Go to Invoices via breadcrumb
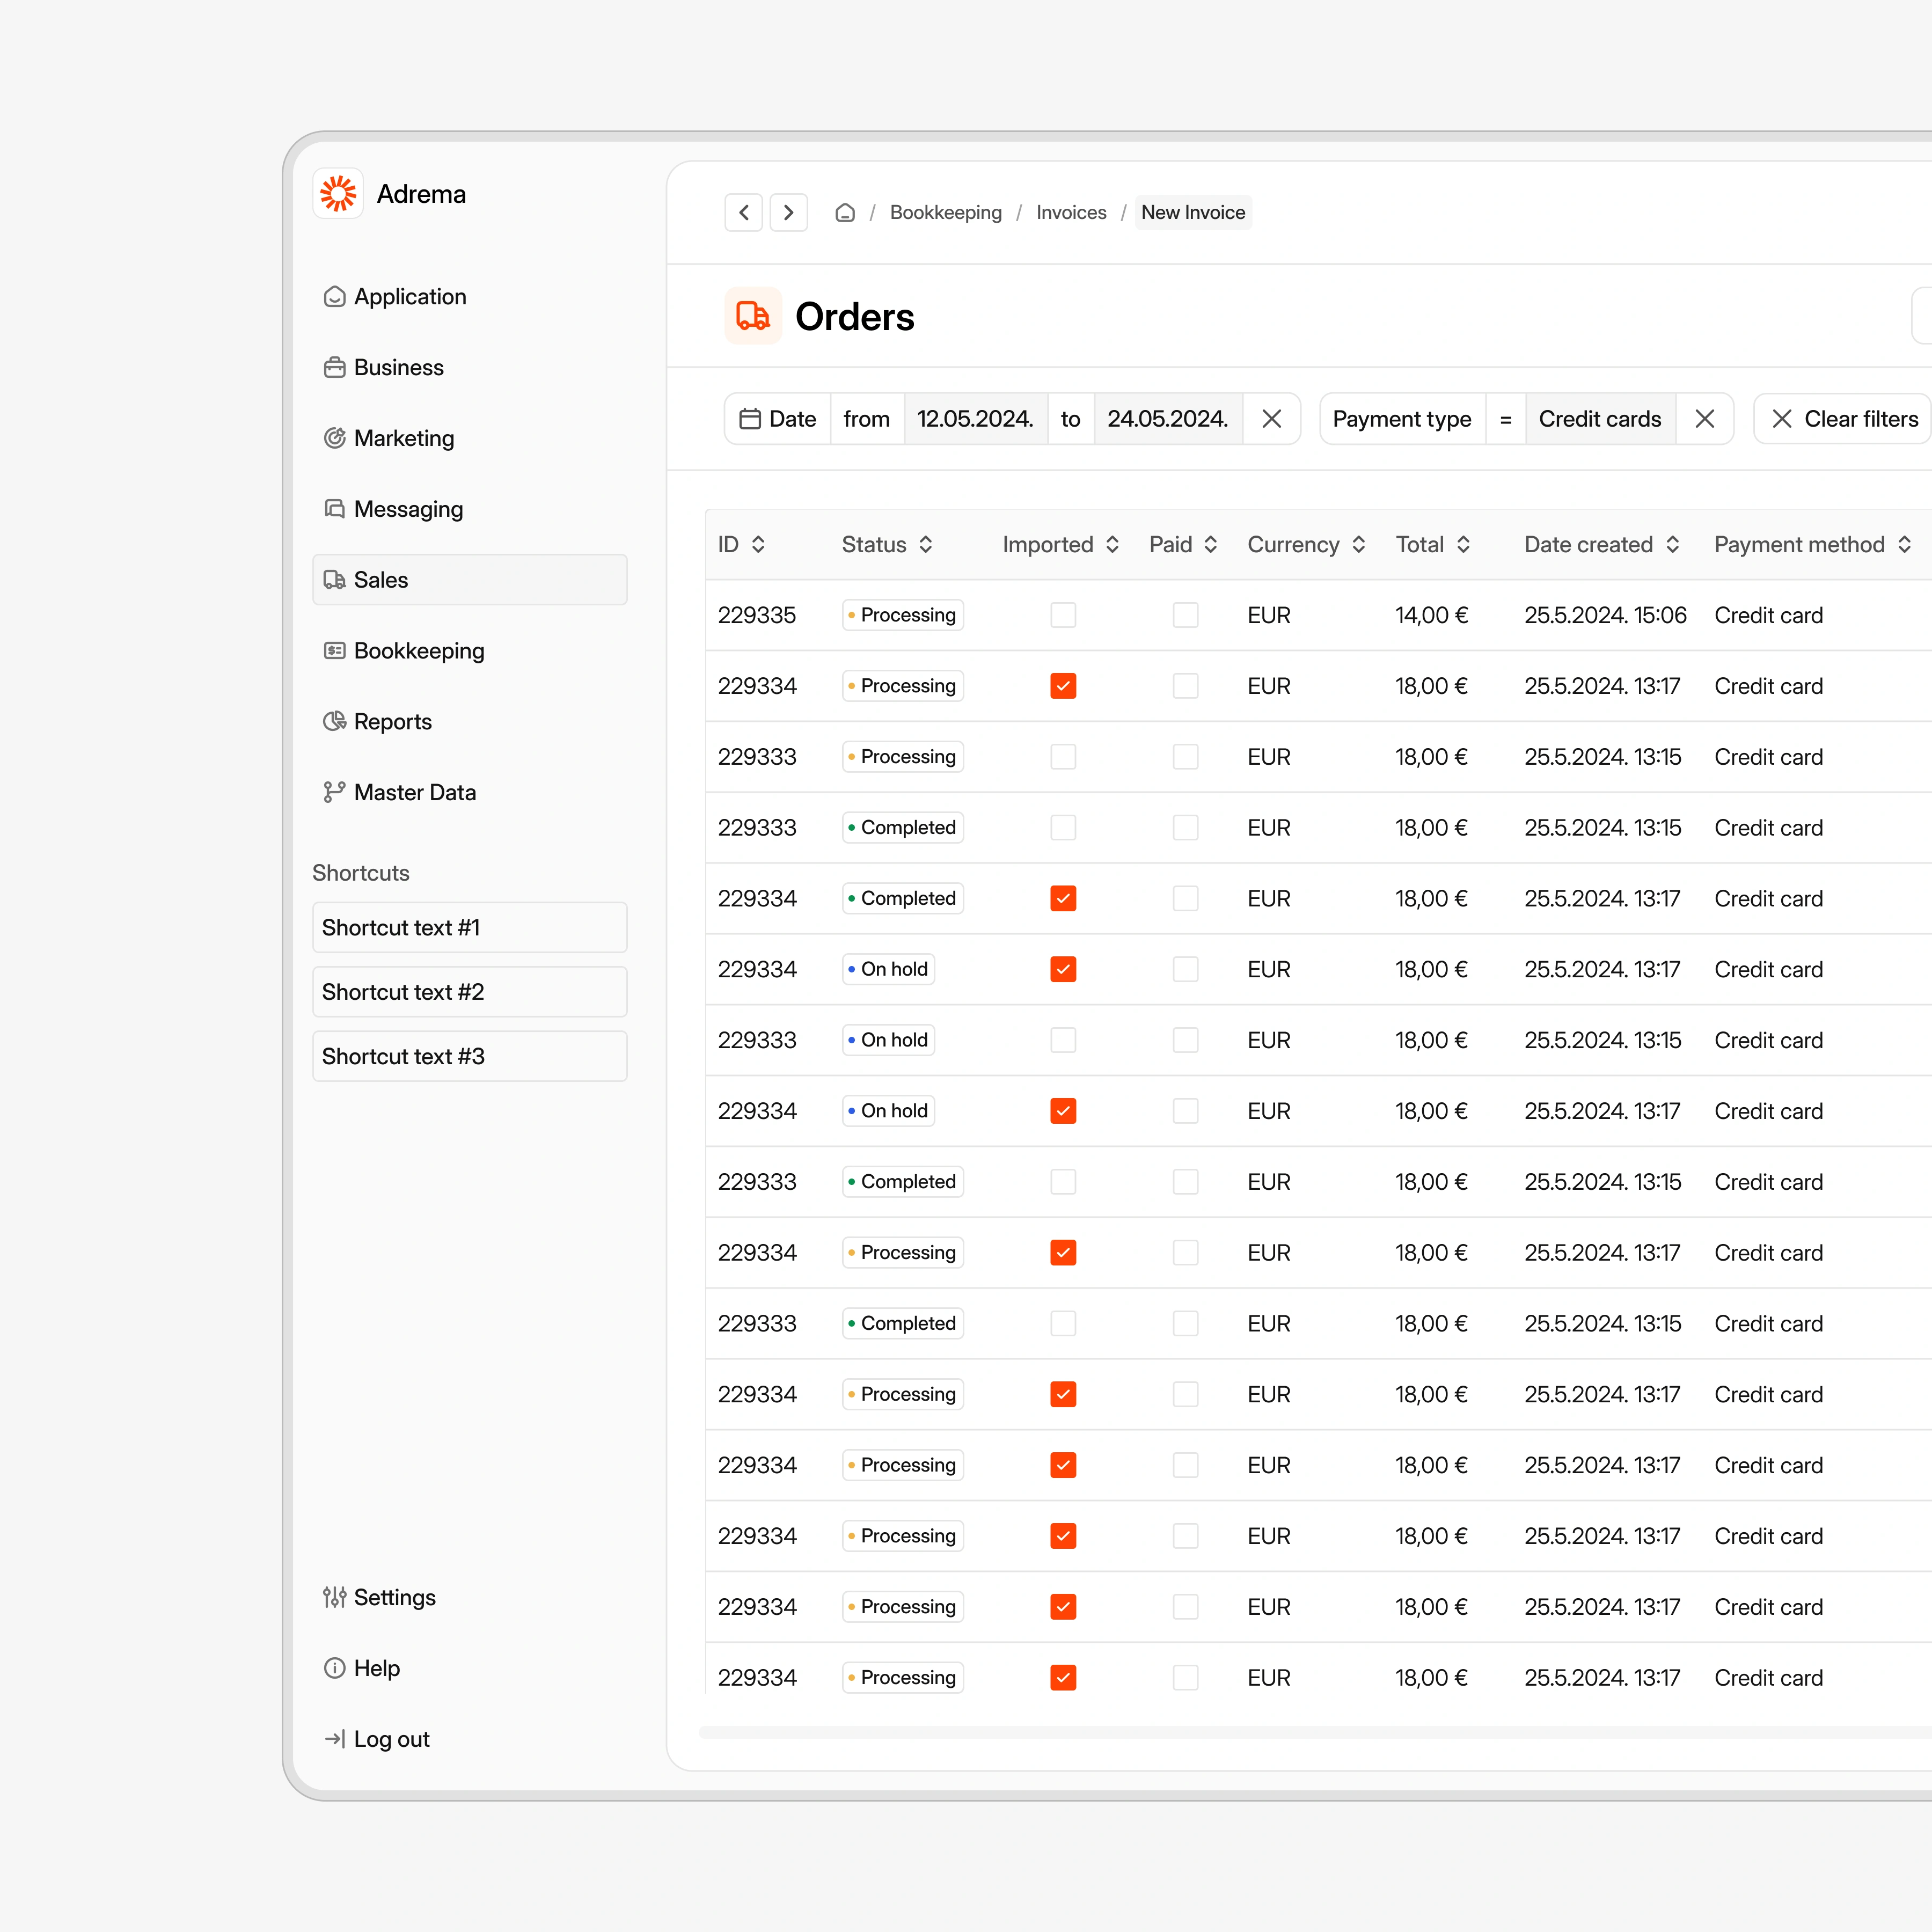 click(1071, 212)
